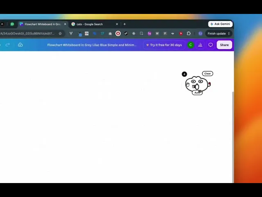
Task: Open the black link-ring extension icon
Action: (126, 34)
